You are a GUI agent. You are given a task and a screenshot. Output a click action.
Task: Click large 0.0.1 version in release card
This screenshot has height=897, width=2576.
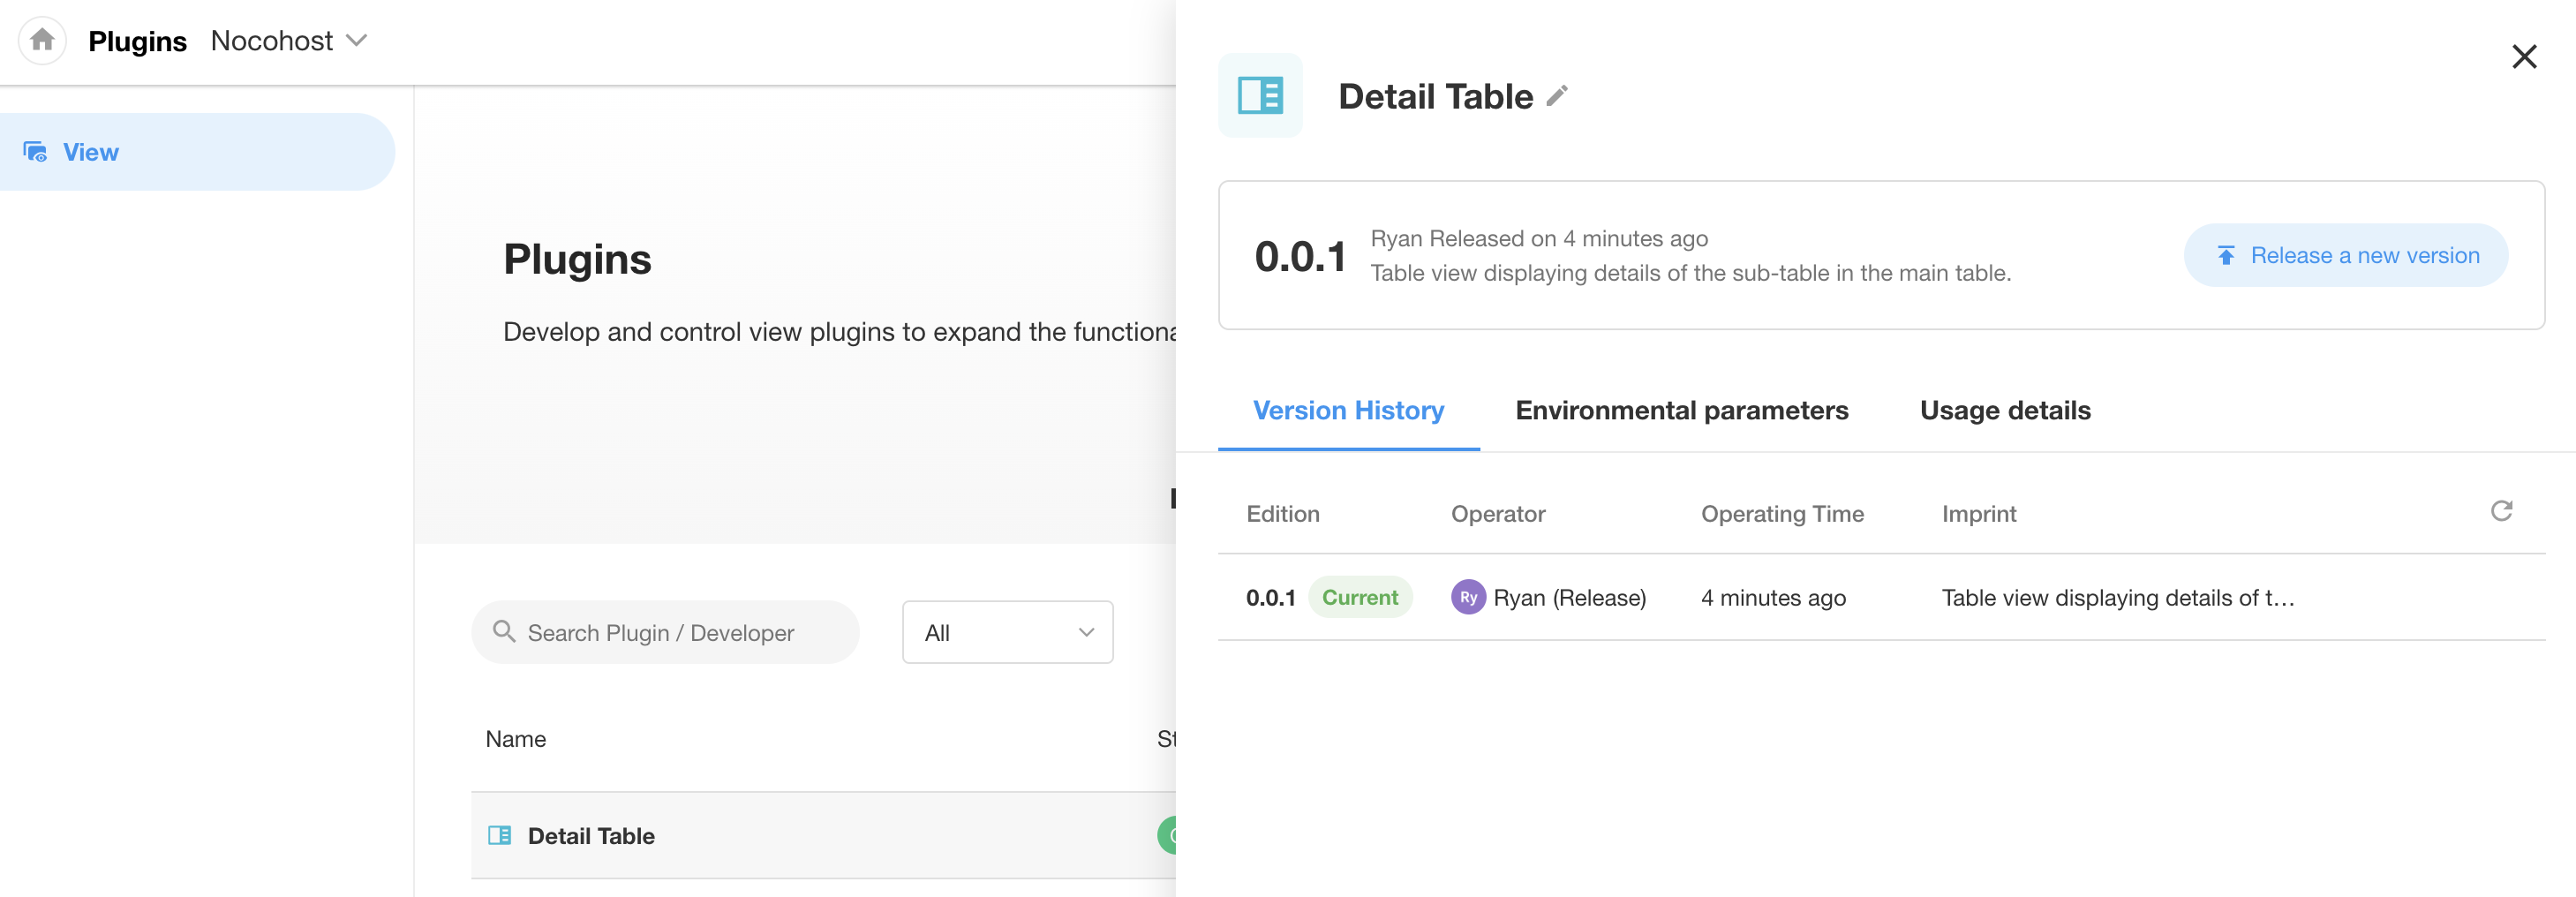(1301, 256)
